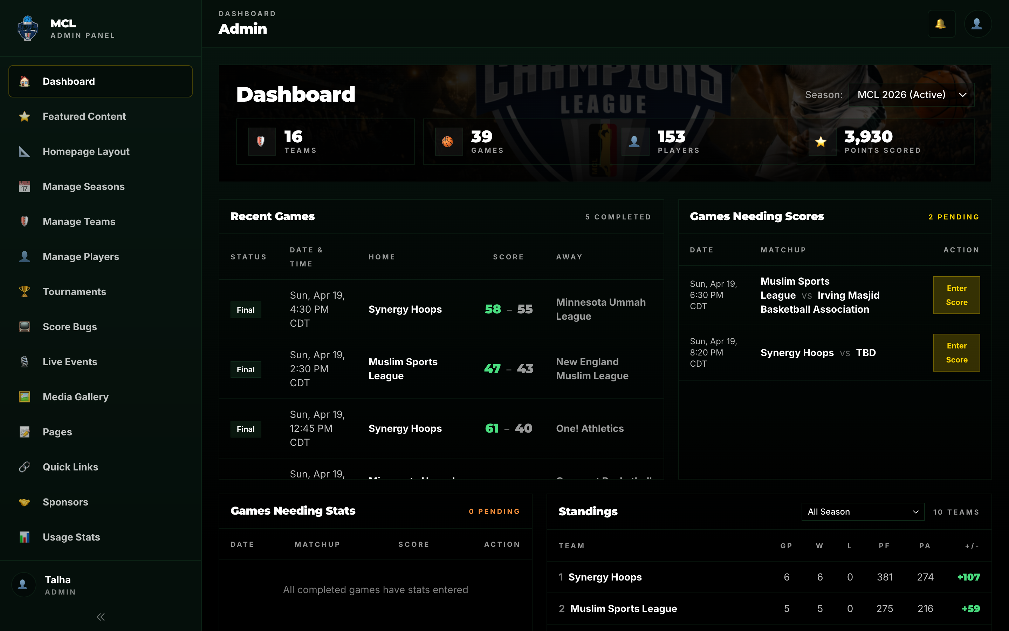Click the Sponsors handshake icon
This screenshot has height=631, width=1009.
25,502
